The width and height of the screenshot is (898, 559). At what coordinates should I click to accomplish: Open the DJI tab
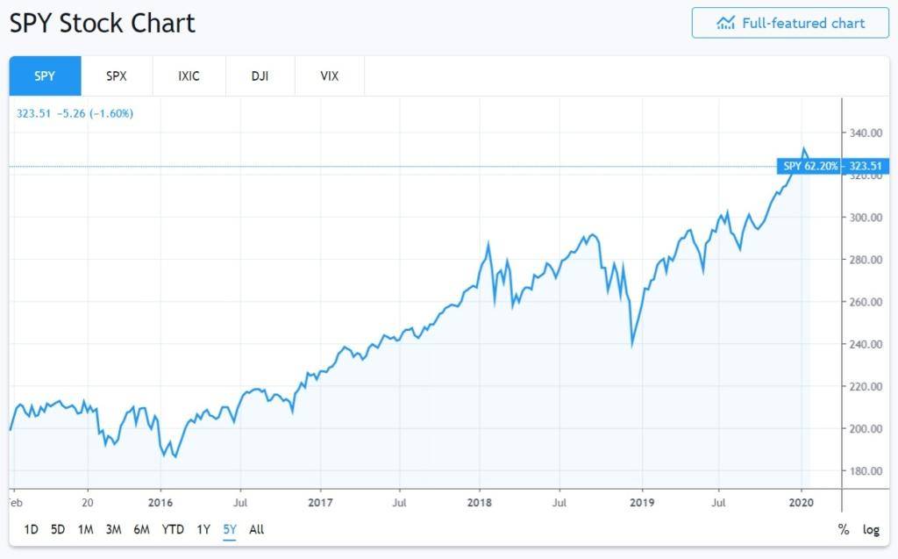pos(260,76)
